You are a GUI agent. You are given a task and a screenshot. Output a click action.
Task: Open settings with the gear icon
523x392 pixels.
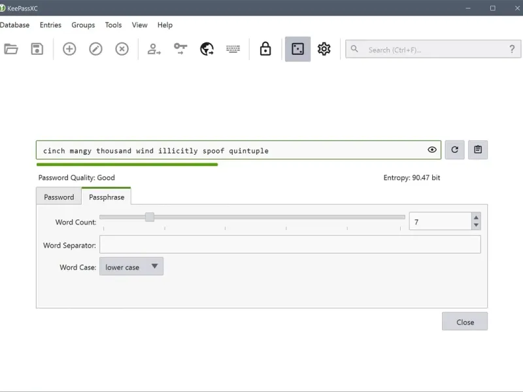[324, 49]
